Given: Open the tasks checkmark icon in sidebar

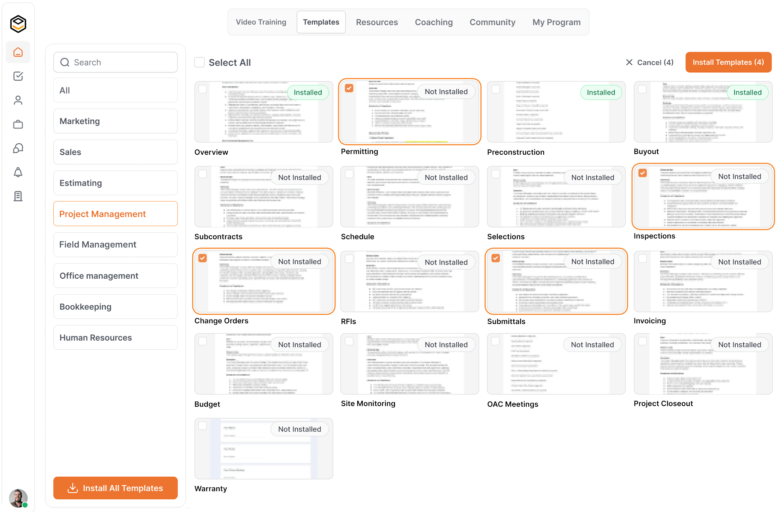Looking at the screenshot, I should [x=18, y=76].
